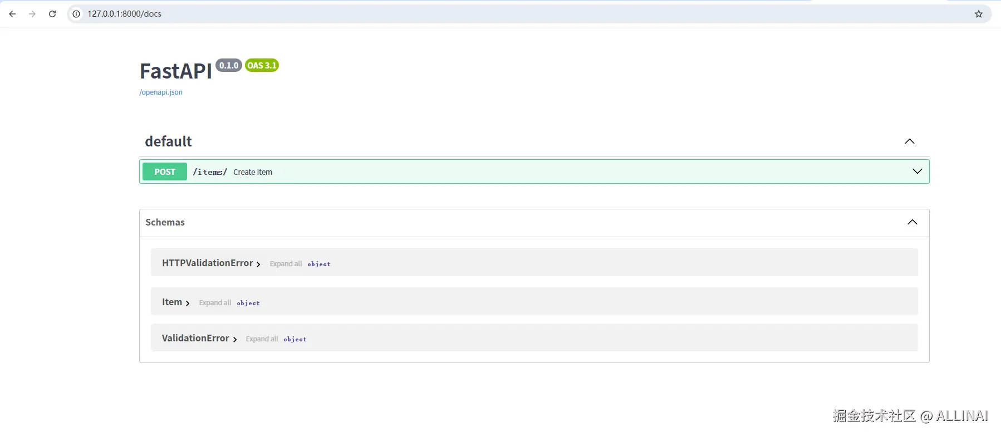Image resolution: width=1001 pixels, height=436 pixels.
Task: Expand the POST /items/ operation arrow
Action: (x=917, y=172)
